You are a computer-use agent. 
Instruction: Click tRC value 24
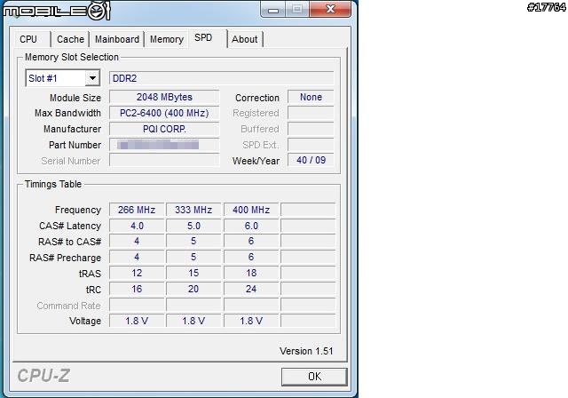coord(251,289)
